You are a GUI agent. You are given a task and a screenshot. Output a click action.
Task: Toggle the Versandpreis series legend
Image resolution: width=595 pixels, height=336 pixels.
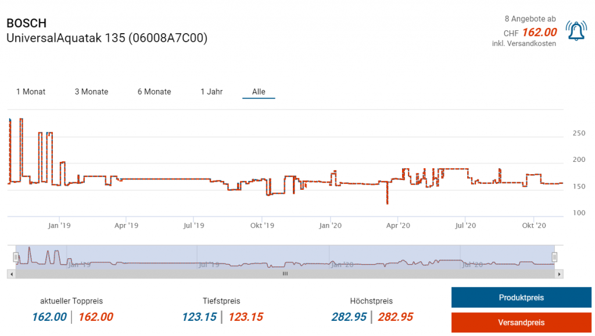pos(521,322)
